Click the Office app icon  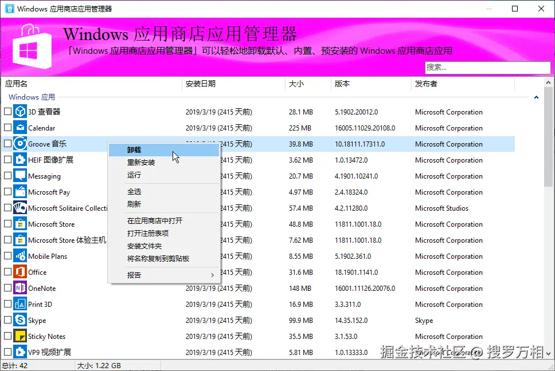[x=20, y=272]
